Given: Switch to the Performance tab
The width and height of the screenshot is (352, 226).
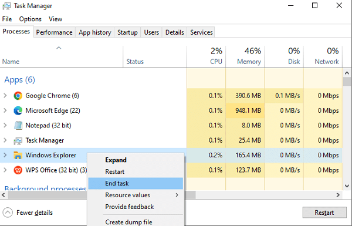Looking at the screenshot, I should coord(55,32).
